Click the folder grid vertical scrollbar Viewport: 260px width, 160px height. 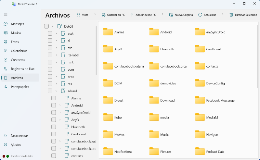(x=257, y=56)
